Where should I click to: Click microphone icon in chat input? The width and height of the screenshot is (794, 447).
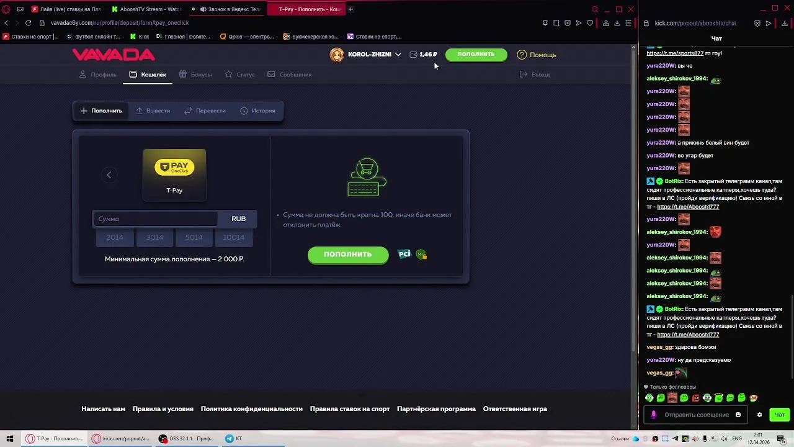tap(653, 415)
